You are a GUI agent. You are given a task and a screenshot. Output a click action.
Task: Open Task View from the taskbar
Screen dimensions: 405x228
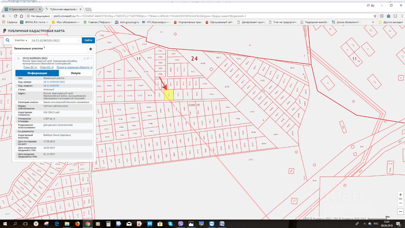tap(26, 224)
